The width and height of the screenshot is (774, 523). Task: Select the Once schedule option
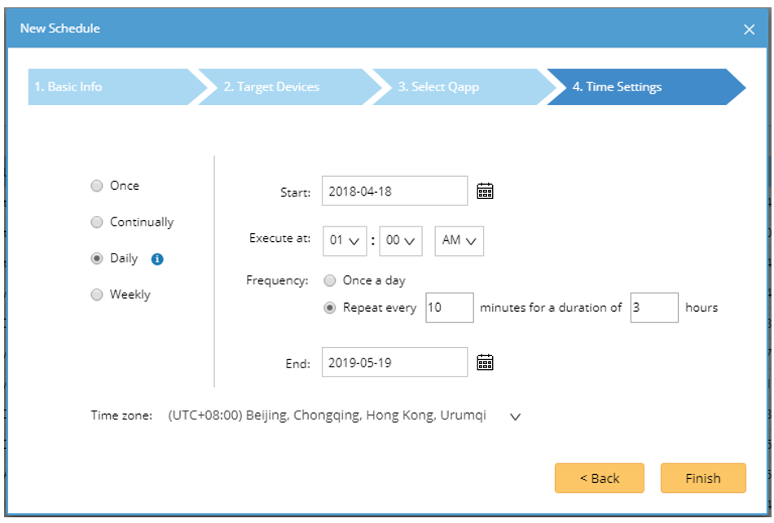[98, 185]
